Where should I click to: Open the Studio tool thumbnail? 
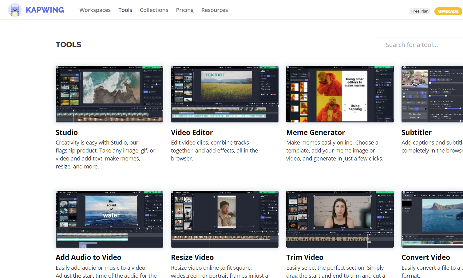[x=109, y=94]
